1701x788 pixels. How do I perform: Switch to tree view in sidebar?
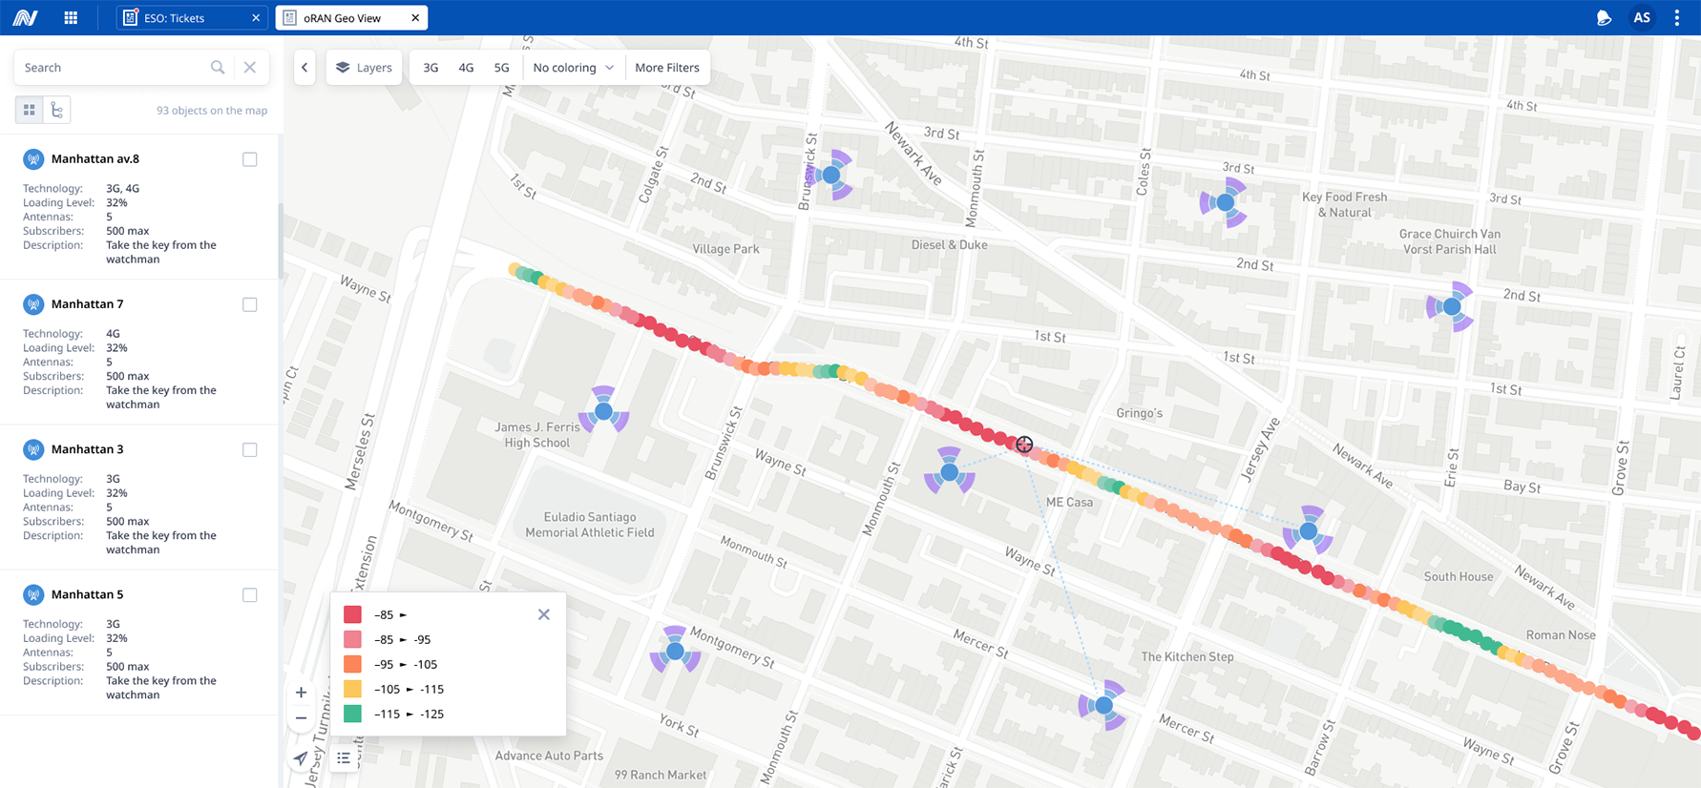tap(57, 111)
